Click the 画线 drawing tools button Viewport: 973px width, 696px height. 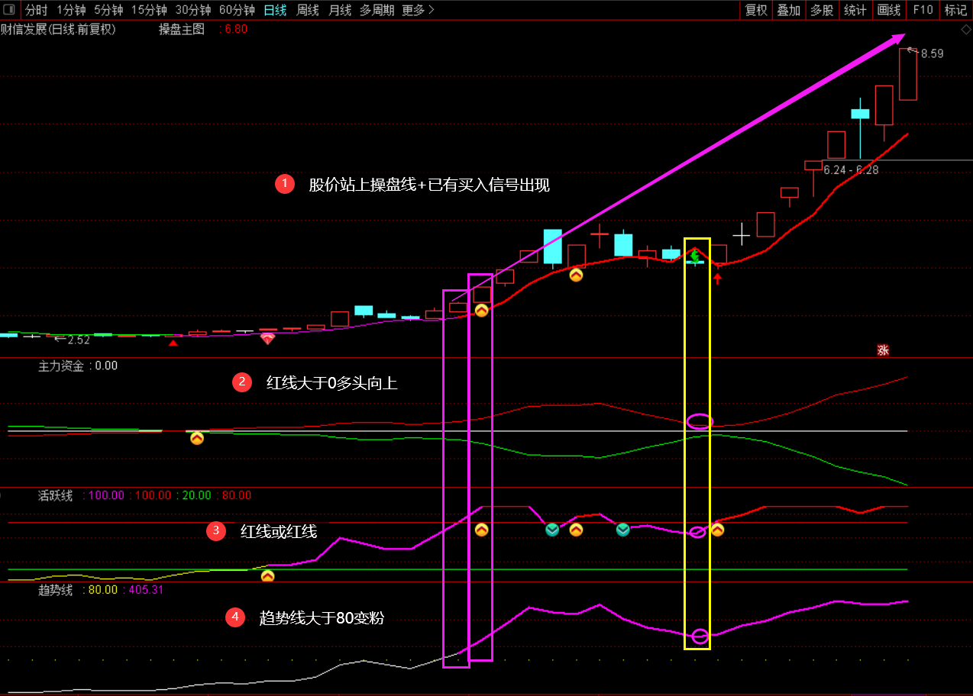click(x=889, y=10)
